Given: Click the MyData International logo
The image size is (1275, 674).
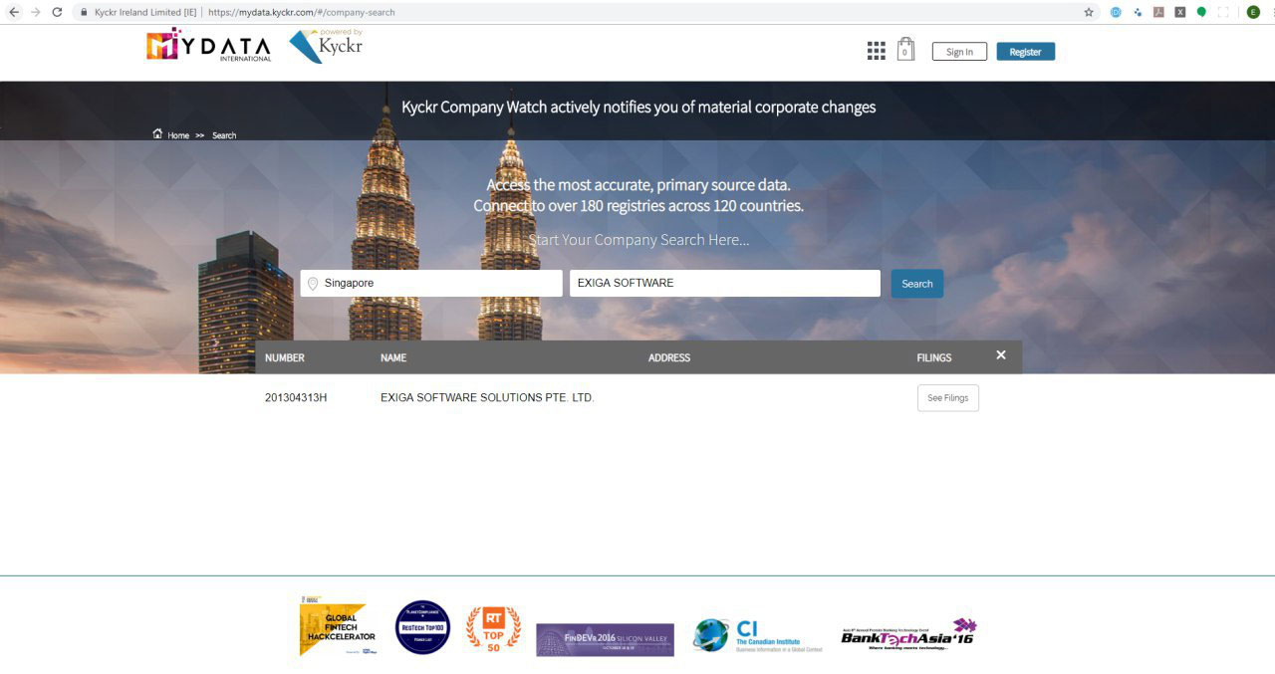Looking at the screenshot, I should coord(209,46).
